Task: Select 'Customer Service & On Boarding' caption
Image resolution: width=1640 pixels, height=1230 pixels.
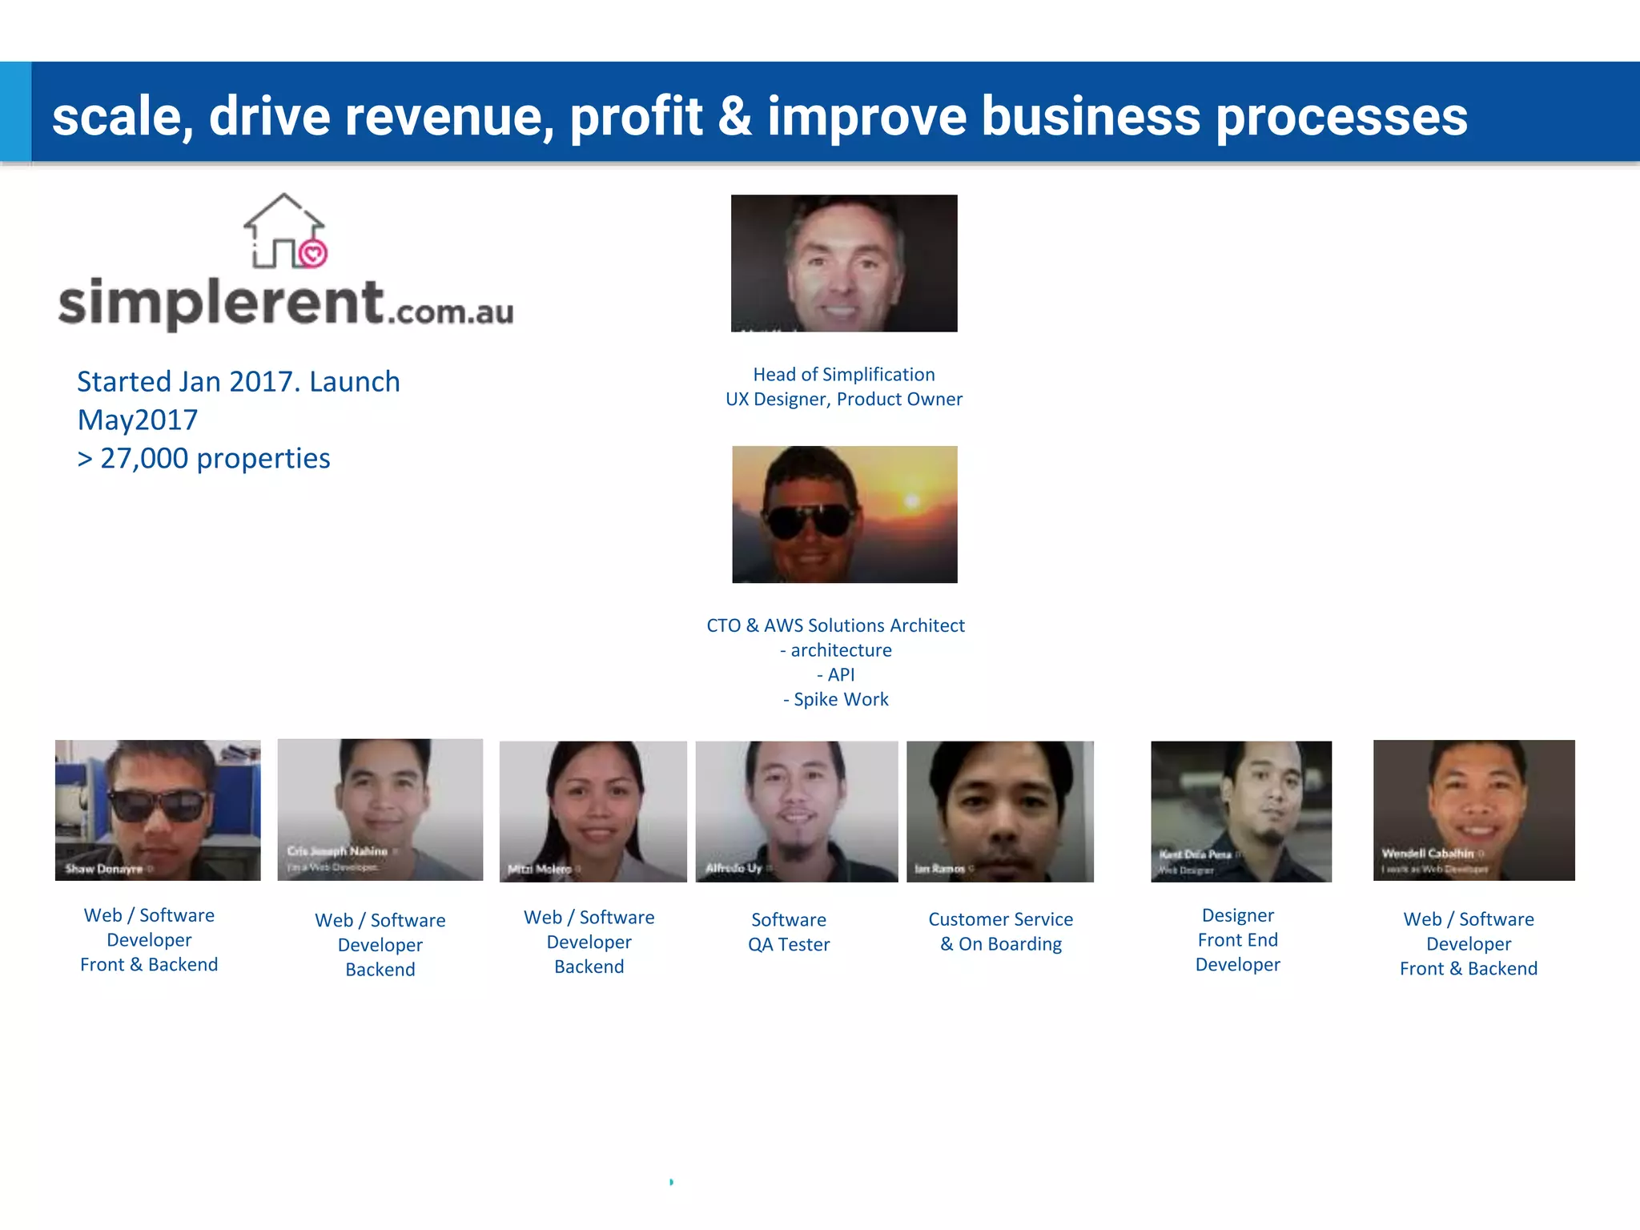Action: [1001, 931]
